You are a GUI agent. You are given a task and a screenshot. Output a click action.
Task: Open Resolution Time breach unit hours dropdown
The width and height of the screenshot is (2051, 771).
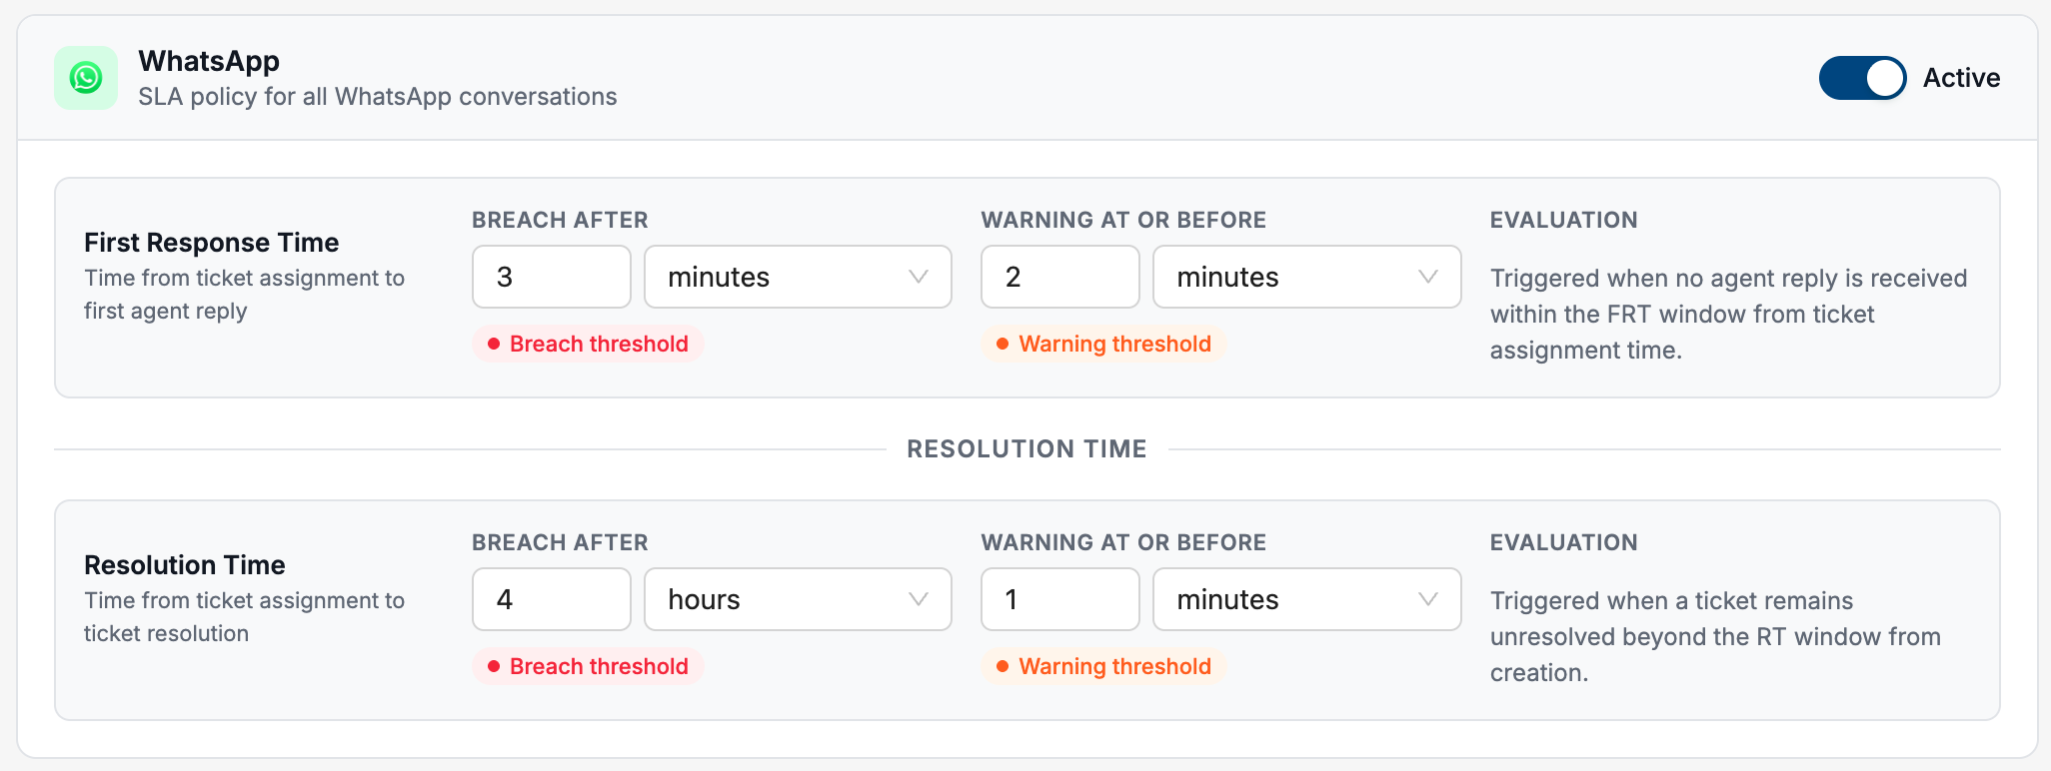coord(798,599)
